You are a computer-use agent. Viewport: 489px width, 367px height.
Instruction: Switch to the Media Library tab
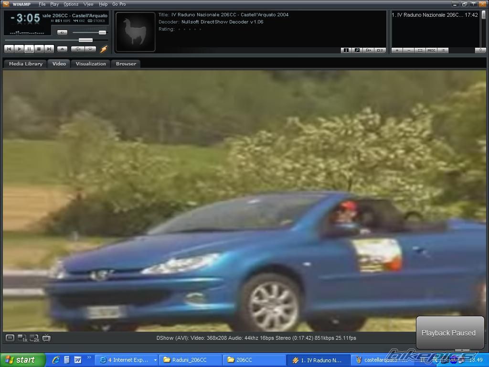coord(25,64)
